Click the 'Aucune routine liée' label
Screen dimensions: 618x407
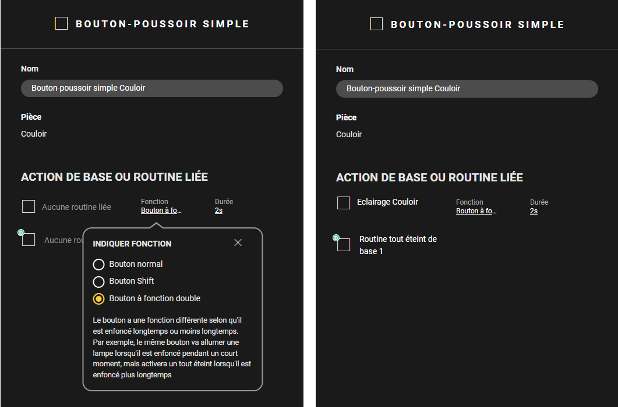click(76, 207)
